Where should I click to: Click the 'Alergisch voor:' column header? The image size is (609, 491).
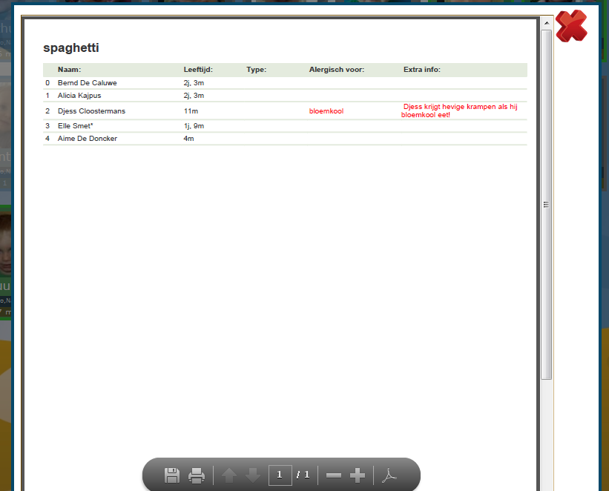pos(336,70)
